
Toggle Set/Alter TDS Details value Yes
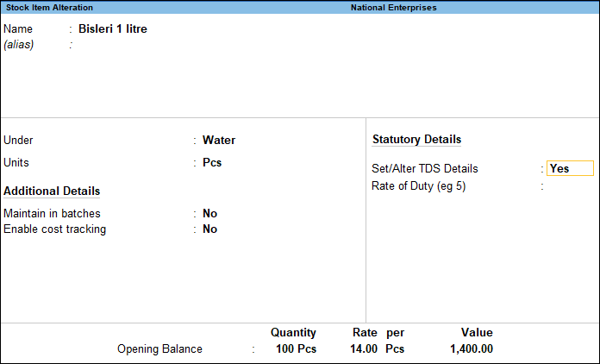pyautogui.click(x=570, y=168)
